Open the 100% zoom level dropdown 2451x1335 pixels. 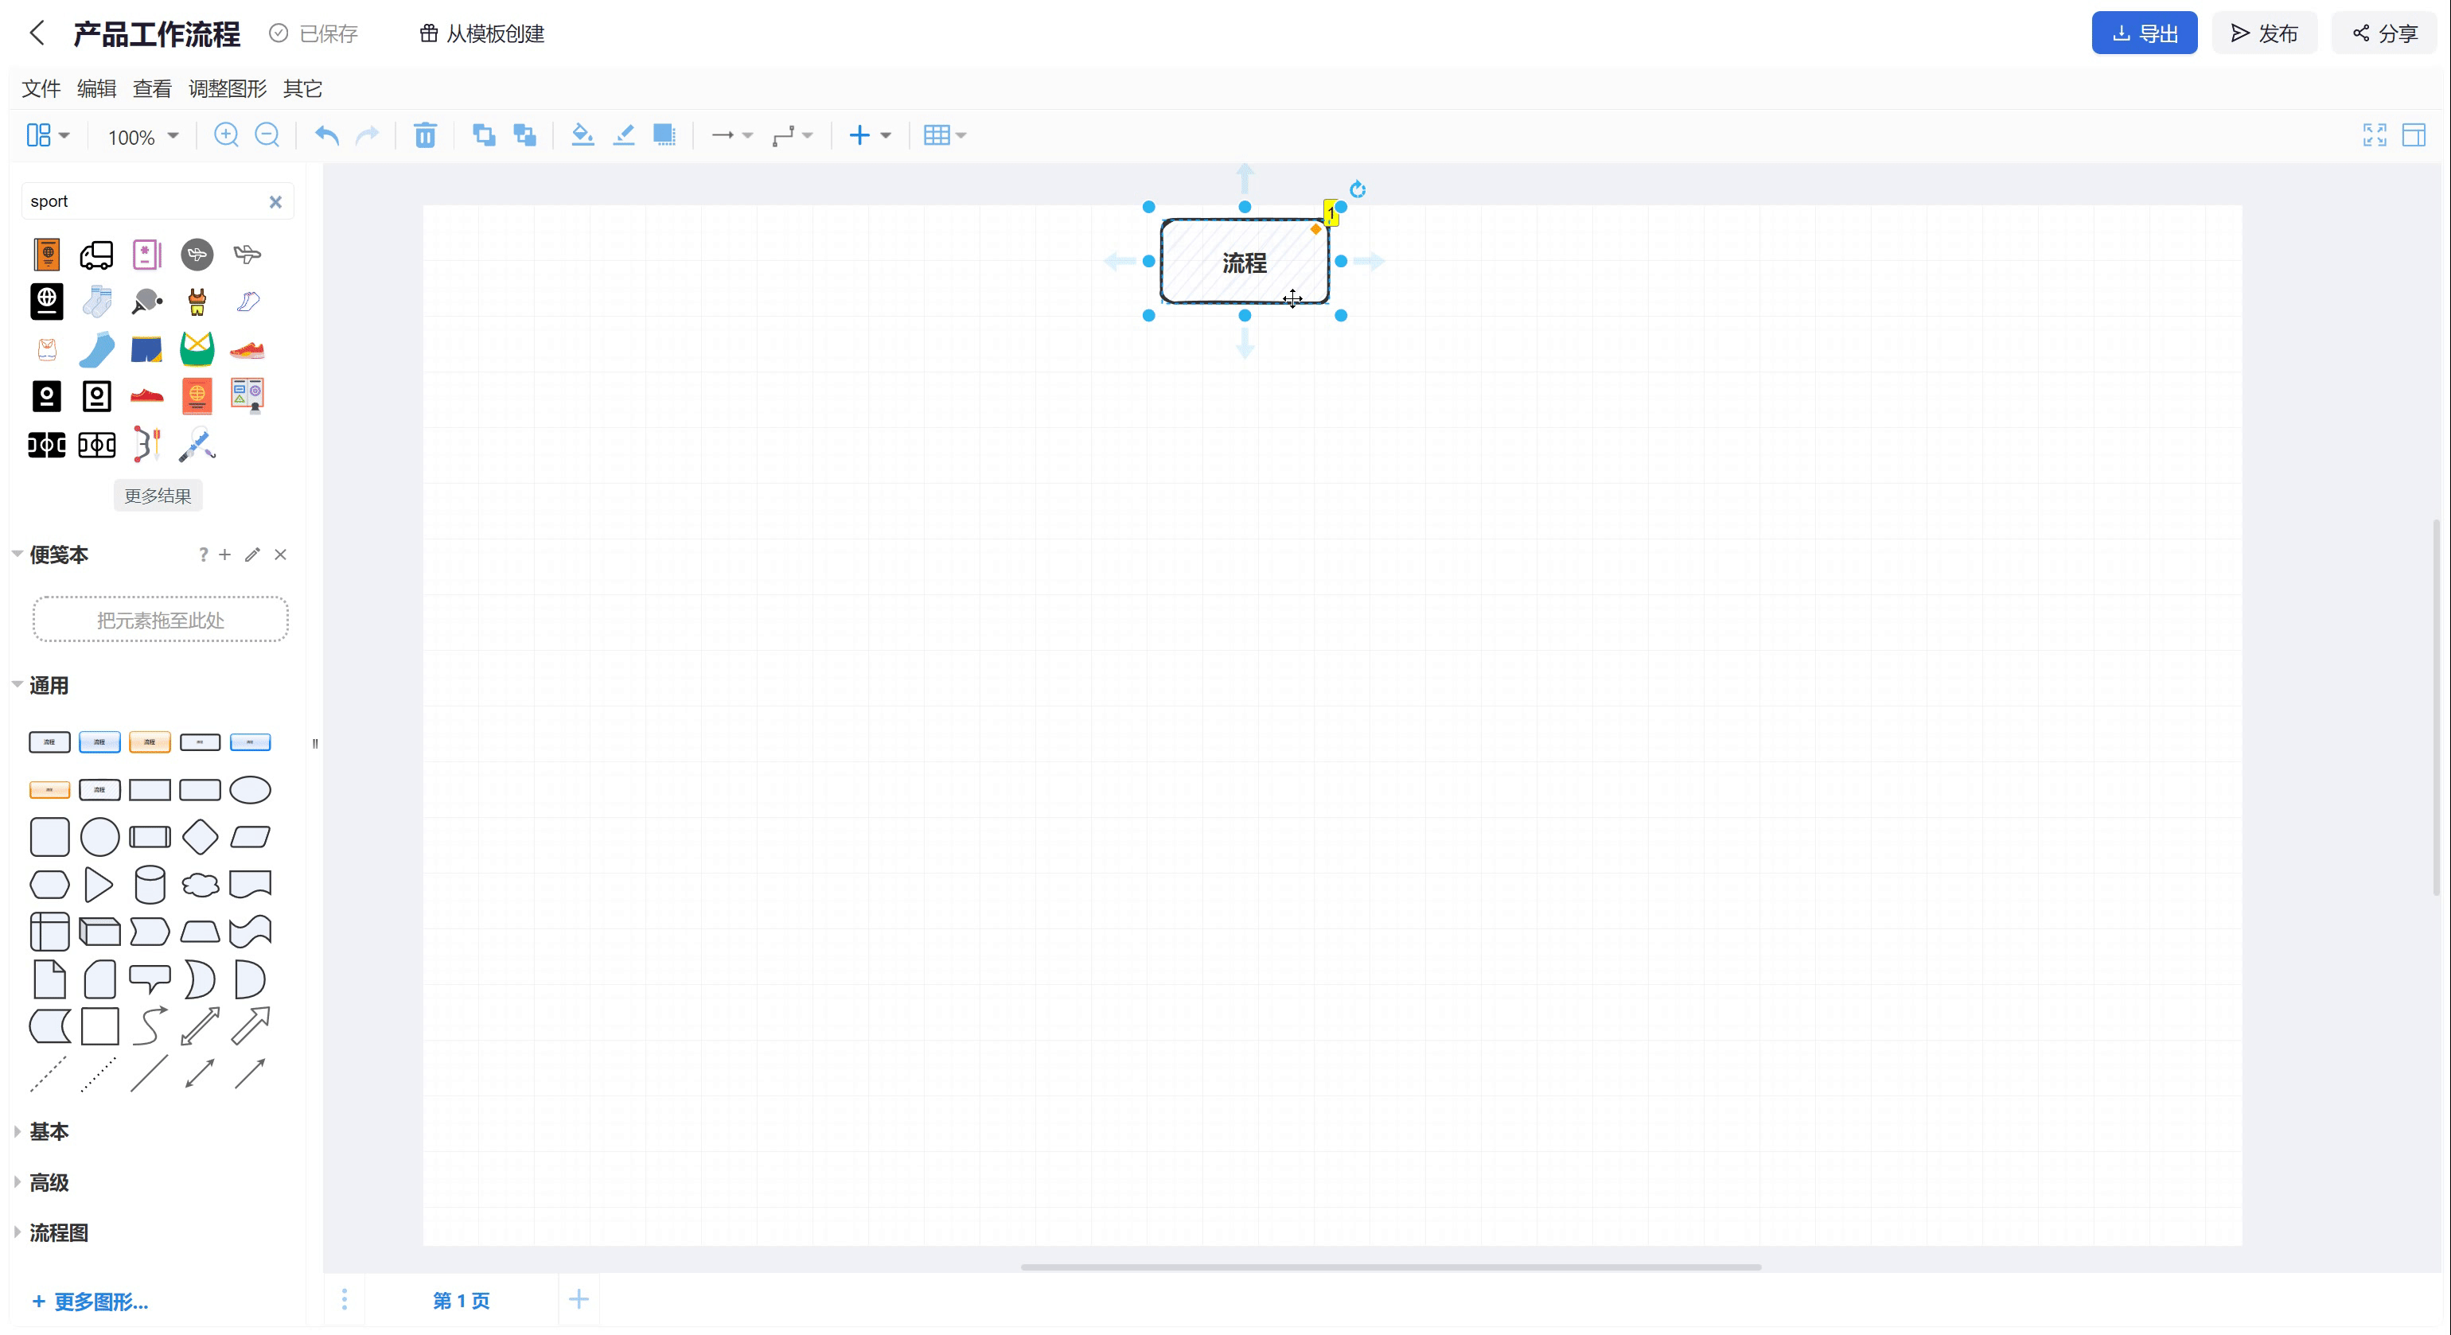tap(142, 137)
